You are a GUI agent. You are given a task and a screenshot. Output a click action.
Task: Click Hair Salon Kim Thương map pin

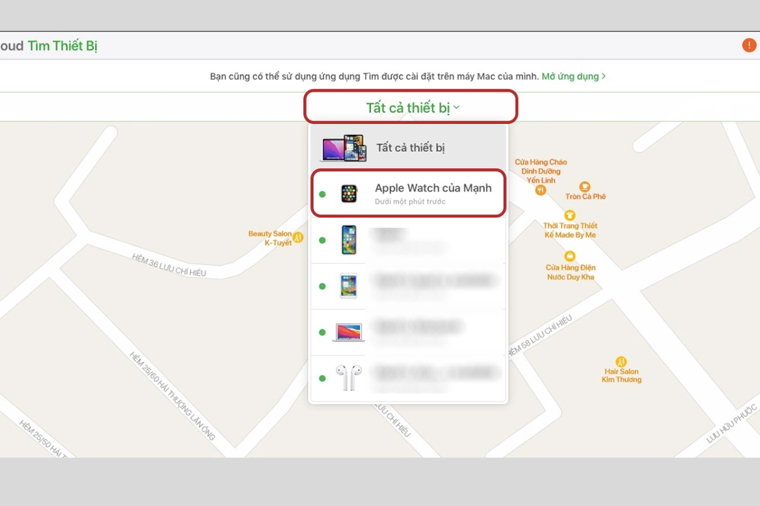(x=621, y=362)
